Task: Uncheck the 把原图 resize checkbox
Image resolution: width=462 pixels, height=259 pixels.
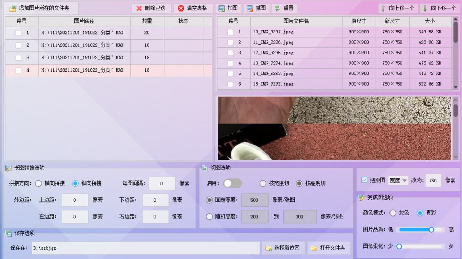Action: (x=364, y=180)
